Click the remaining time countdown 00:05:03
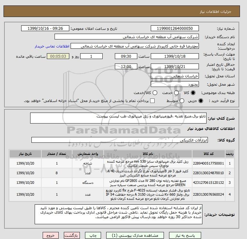 click(58, 56)
